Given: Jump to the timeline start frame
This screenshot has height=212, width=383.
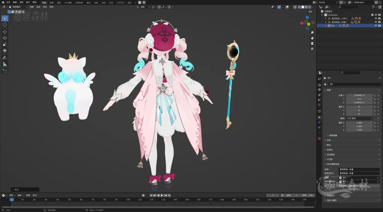Looking at the screenshot, I should (x=151, y=196).
